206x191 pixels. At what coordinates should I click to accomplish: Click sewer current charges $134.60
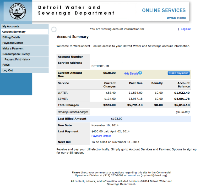coord(110,99)
